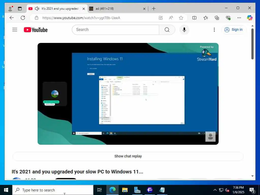260x195 pixels.
Task: View site information lock icon
Action: click(37, 18)
